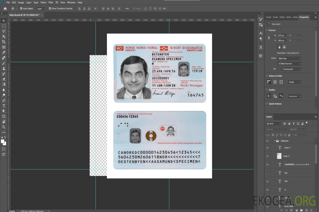The height and width of the screenshot is (212, 319).
Task: Set canvas to landscape orientation
Action: (284, 47)
